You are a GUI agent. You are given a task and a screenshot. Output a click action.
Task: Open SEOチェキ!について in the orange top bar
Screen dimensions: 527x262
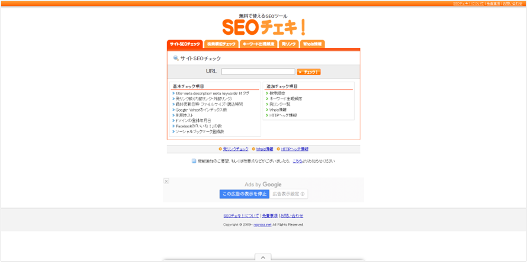click(468, 4)
